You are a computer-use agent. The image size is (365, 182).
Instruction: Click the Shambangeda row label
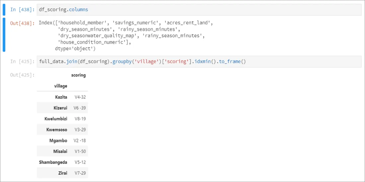(x=53, y=162)
